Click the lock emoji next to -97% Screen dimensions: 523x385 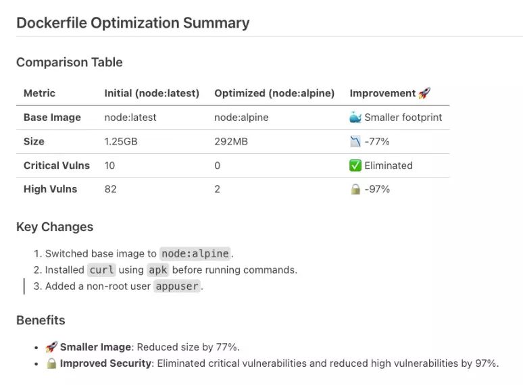355,189
